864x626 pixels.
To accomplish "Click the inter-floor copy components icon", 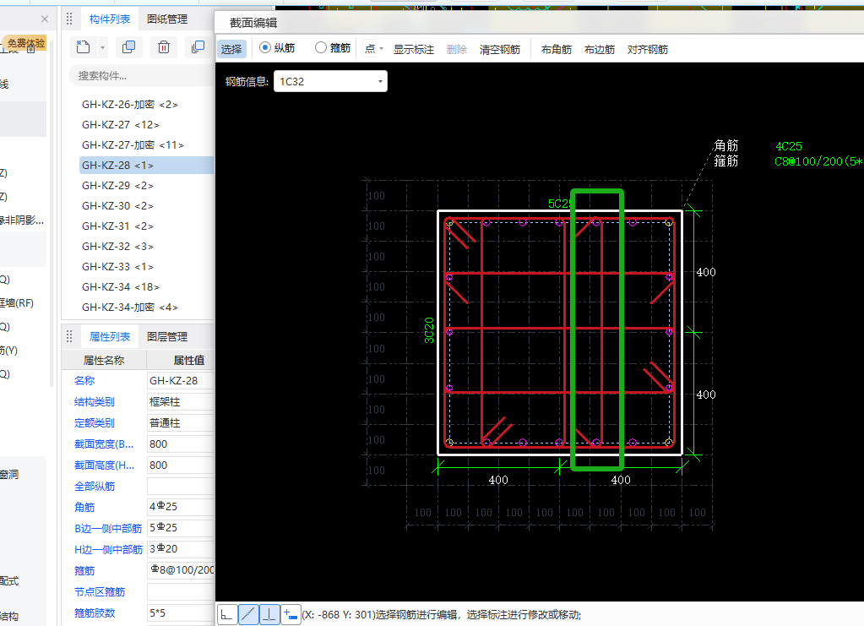I will [198, 47].
